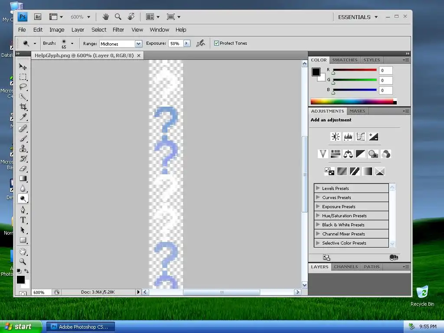Open the Essentials workspace dropdown
Viewport: 444px width, 333px height.
pos(358,17)
